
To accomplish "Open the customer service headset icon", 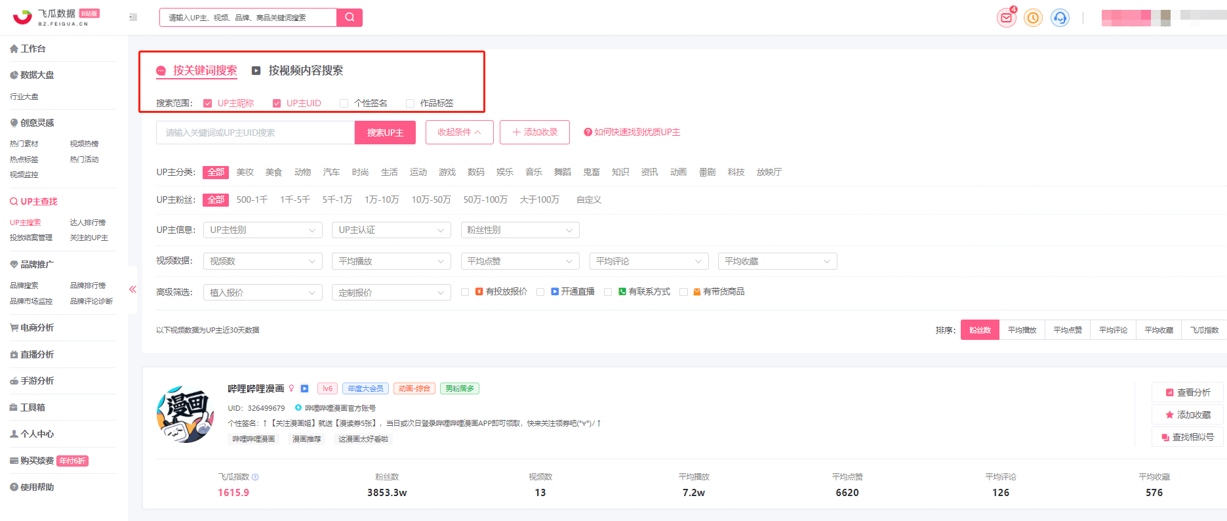I will pyautogui.click(x=1060, y=18).
